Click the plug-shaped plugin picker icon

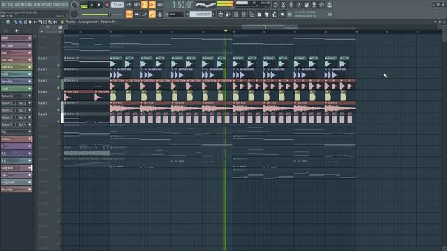point(267,14)
